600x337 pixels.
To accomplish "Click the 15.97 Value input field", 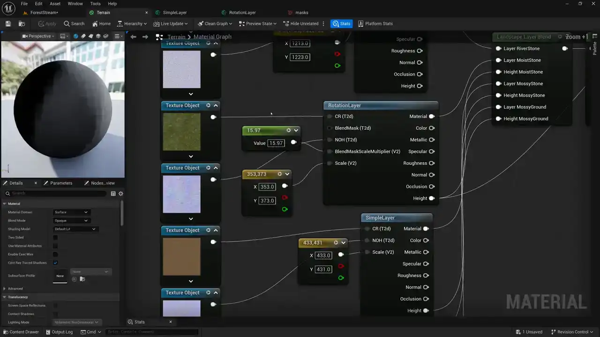I will point(276,143).
